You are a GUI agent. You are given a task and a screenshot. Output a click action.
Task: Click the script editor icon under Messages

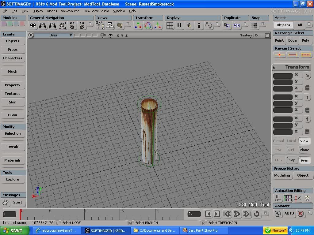pyautogui.click(x=6, y=203)
